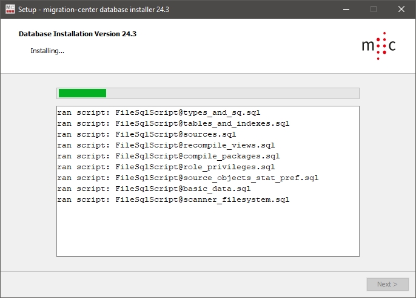Click the Installing... status text
Screen dimensions: 416x298
pyautogui.click(x=47, y=51)
